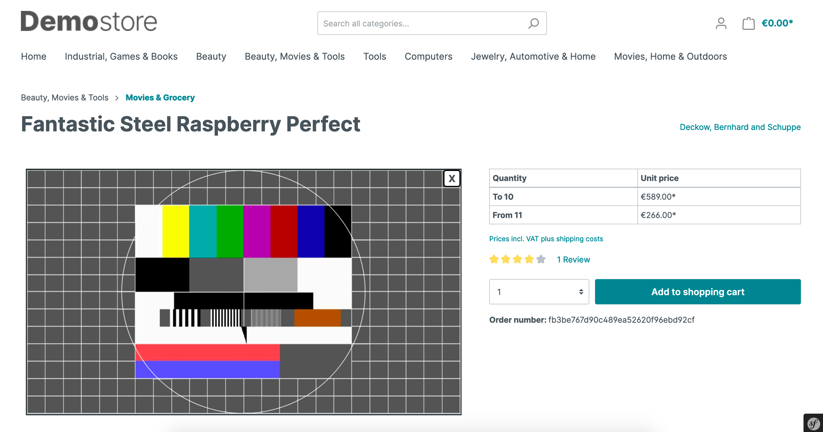
Task: Open Beauty, Movies & Tools nav category
Action: coord(295,56)
